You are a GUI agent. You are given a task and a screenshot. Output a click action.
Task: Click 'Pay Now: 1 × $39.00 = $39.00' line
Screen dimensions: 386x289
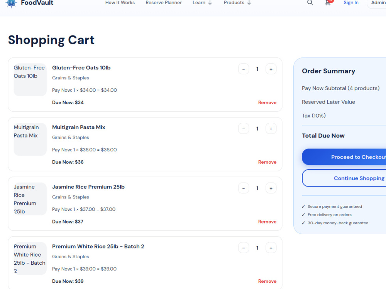(85, 269)
